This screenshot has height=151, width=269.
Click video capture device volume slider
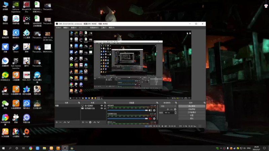pos(127,118)
